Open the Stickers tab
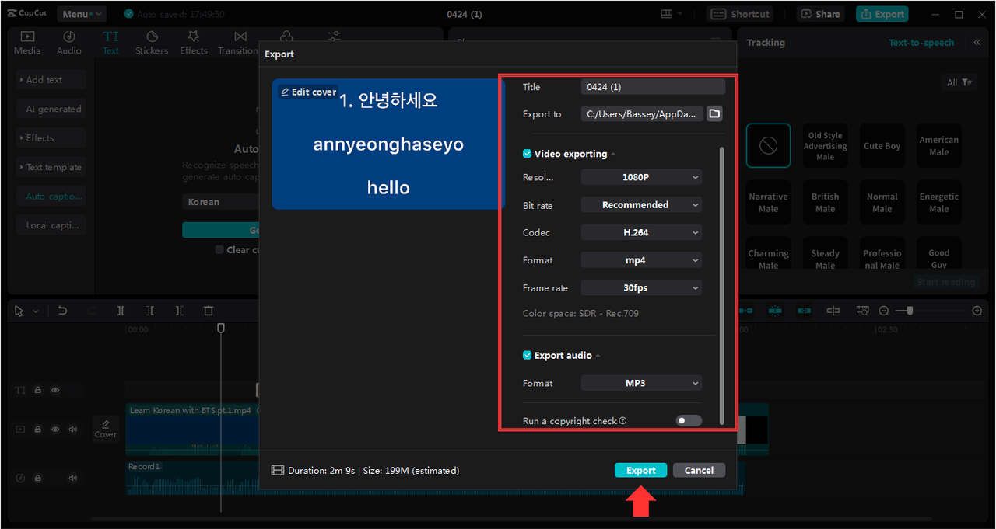Screen dimensions: 996x529 pyautogui.click(x=152, y=43)
